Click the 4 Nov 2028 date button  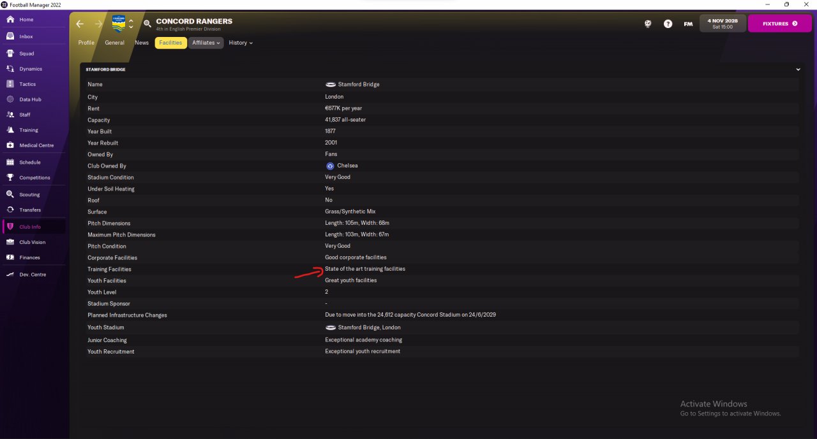[x=722, y=24]
